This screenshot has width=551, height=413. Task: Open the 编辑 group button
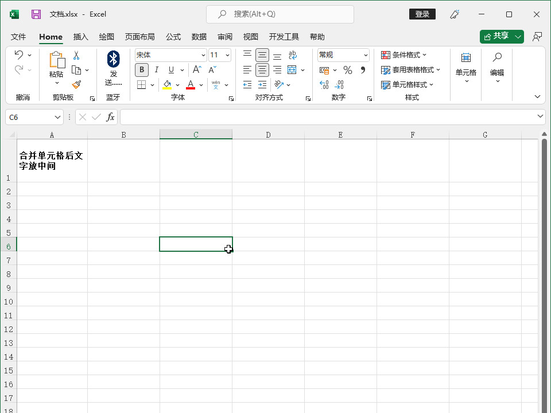pyautogui.click(x=497, y=68)
